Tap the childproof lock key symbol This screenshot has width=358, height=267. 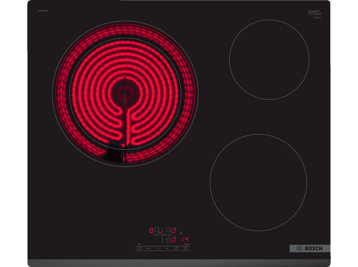click(148, 248)
